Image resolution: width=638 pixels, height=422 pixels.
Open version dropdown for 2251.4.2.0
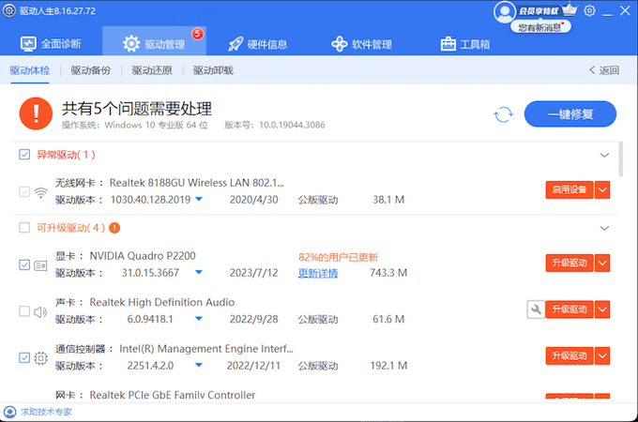[199, 365]
